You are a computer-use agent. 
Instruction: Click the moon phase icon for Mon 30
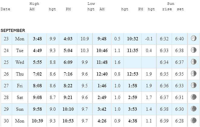coord(193,120)
